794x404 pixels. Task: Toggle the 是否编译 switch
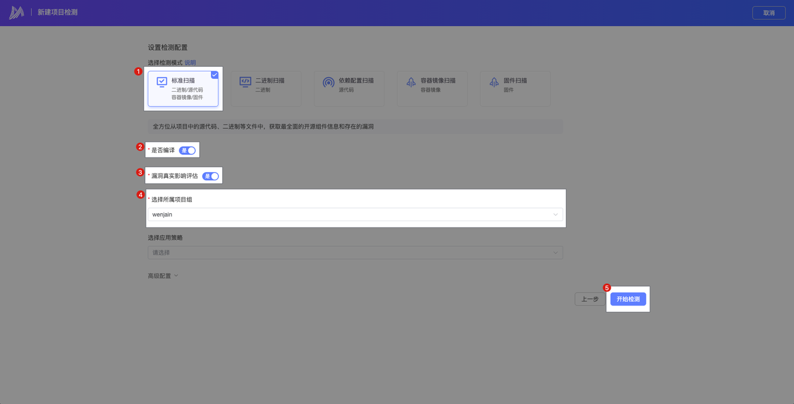tap(187, 150)
